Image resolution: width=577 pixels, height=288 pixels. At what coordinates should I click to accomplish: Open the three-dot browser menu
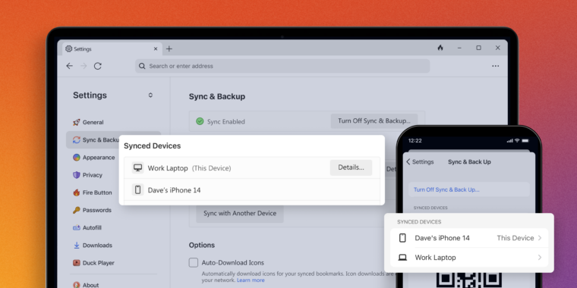pos(495,66)
